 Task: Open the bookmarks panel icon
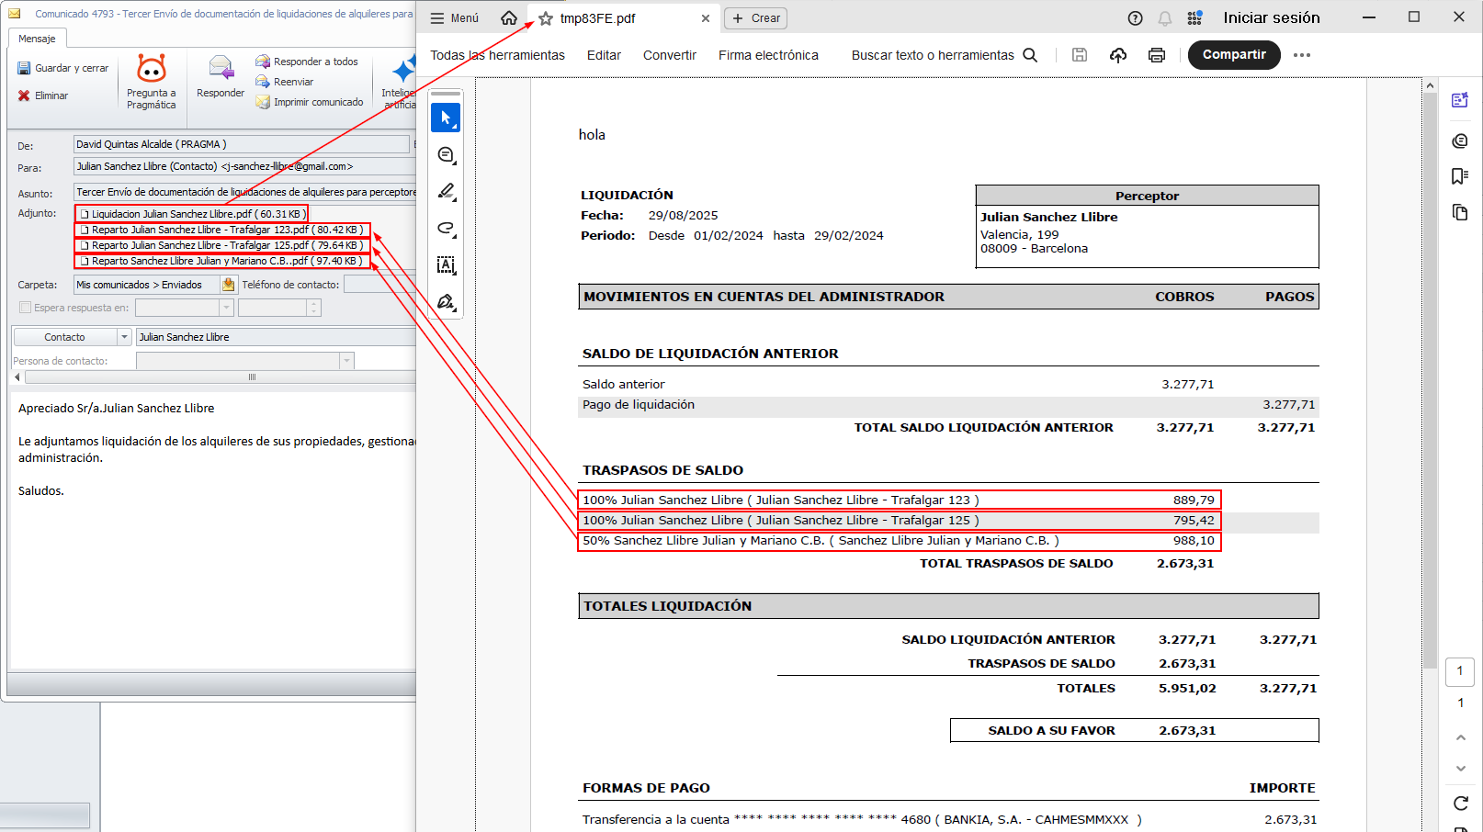coord(1459,176)
